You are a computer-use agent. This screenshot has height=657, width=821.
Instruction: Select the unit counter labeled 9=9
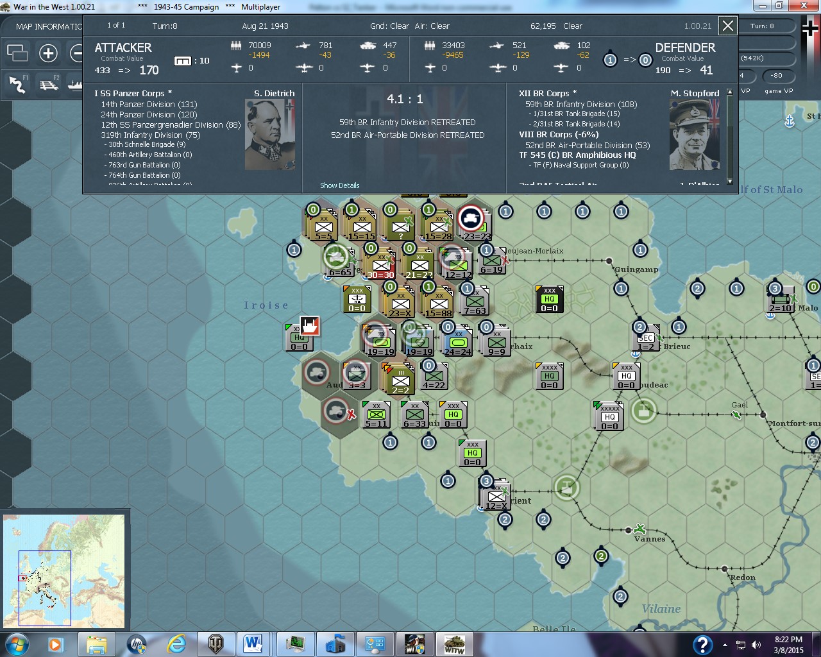pyautogui.click(x=496, y=342)
